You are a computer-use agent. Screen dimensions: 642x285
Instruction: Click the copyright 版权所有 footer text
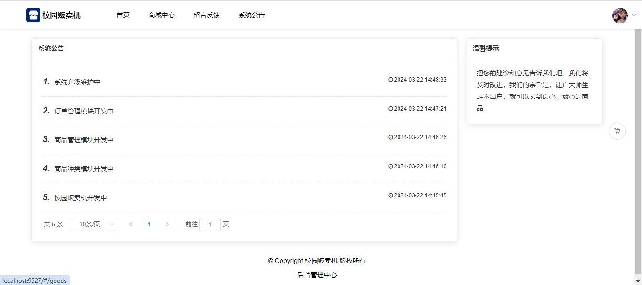[x=317, y=261]
